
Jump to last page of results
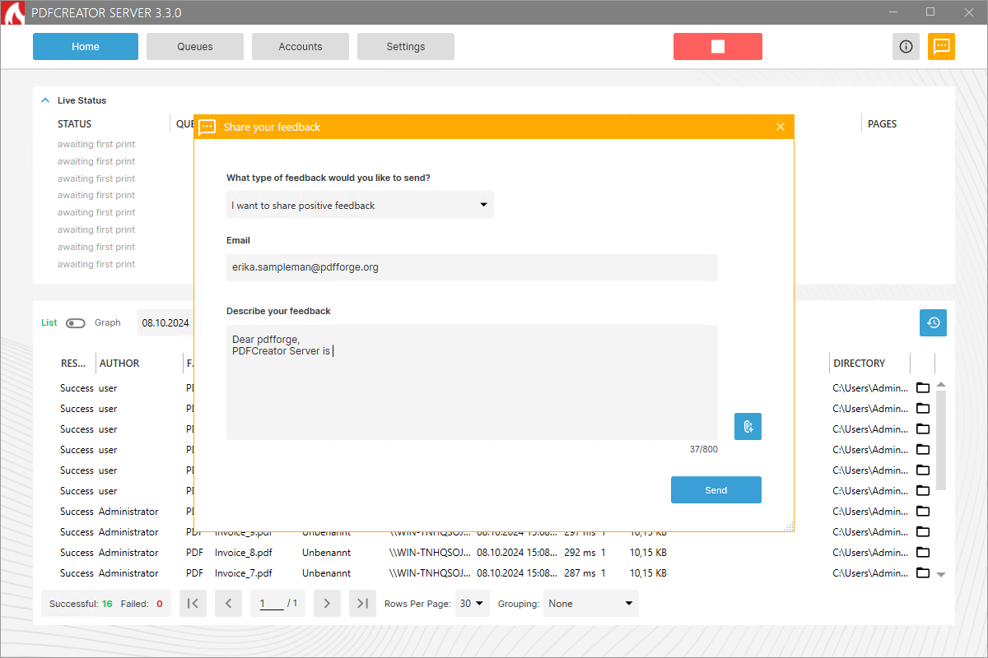point(362,604)
